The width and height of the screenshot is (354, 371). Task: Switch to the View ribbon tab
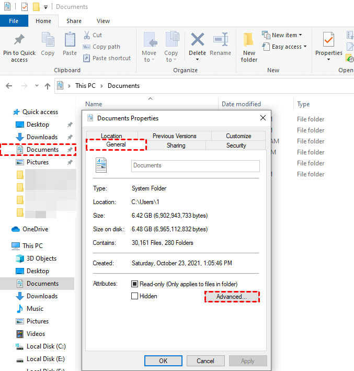[103, 21]
